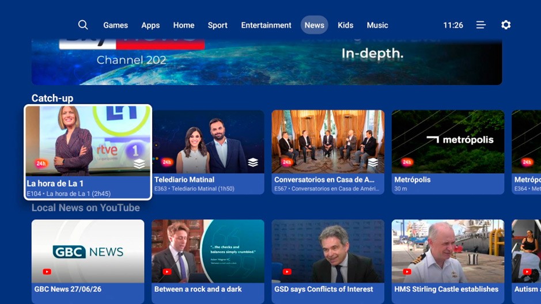Open Between a rock and a dark video
Image resolution: width=541 pixels, height=304 pixels.
click(x=208, y=251)
